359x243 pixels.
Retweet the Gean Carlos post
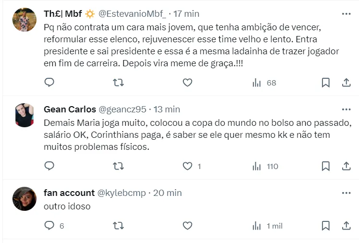click(x=118, y=166)
